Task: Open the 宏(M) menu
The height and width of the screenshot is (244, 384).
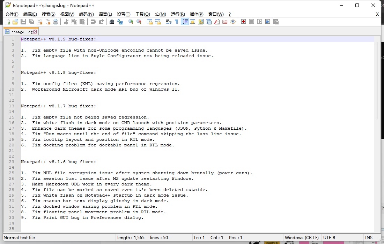Action: 161,14
